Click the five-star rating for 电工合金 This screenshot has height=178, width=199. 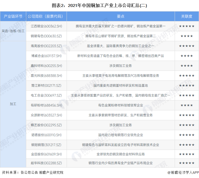187,95
